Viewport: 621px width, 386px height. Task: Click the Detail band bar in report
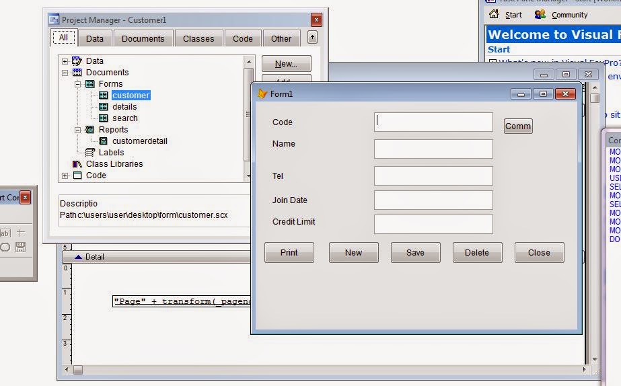pos(157,257)
